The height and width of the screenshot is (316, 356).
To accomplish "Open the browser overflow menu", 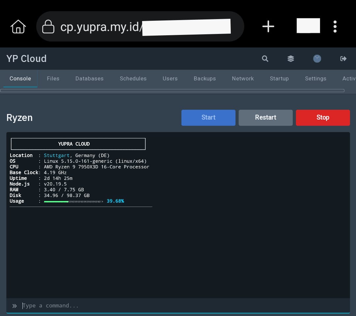I will point(335,26).
